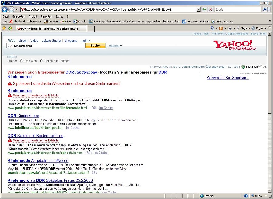Click the Print printer icon
Viewport: 273px width, 199px height.
point(230,28)
